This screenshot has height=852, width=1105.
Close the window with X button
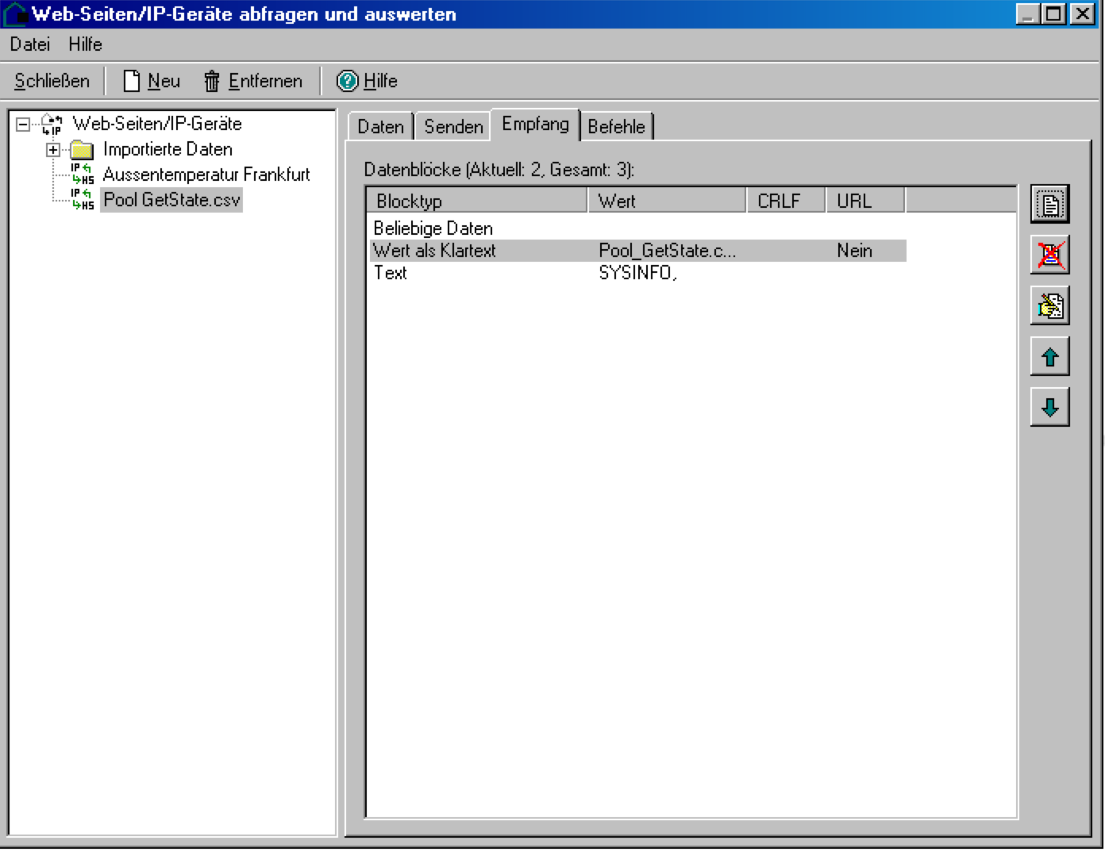(1083, 14)
